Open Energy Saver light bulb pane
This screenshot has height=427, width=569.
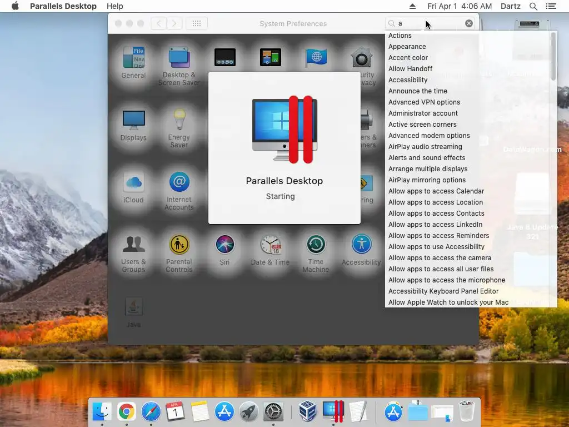tap(179, 128)
